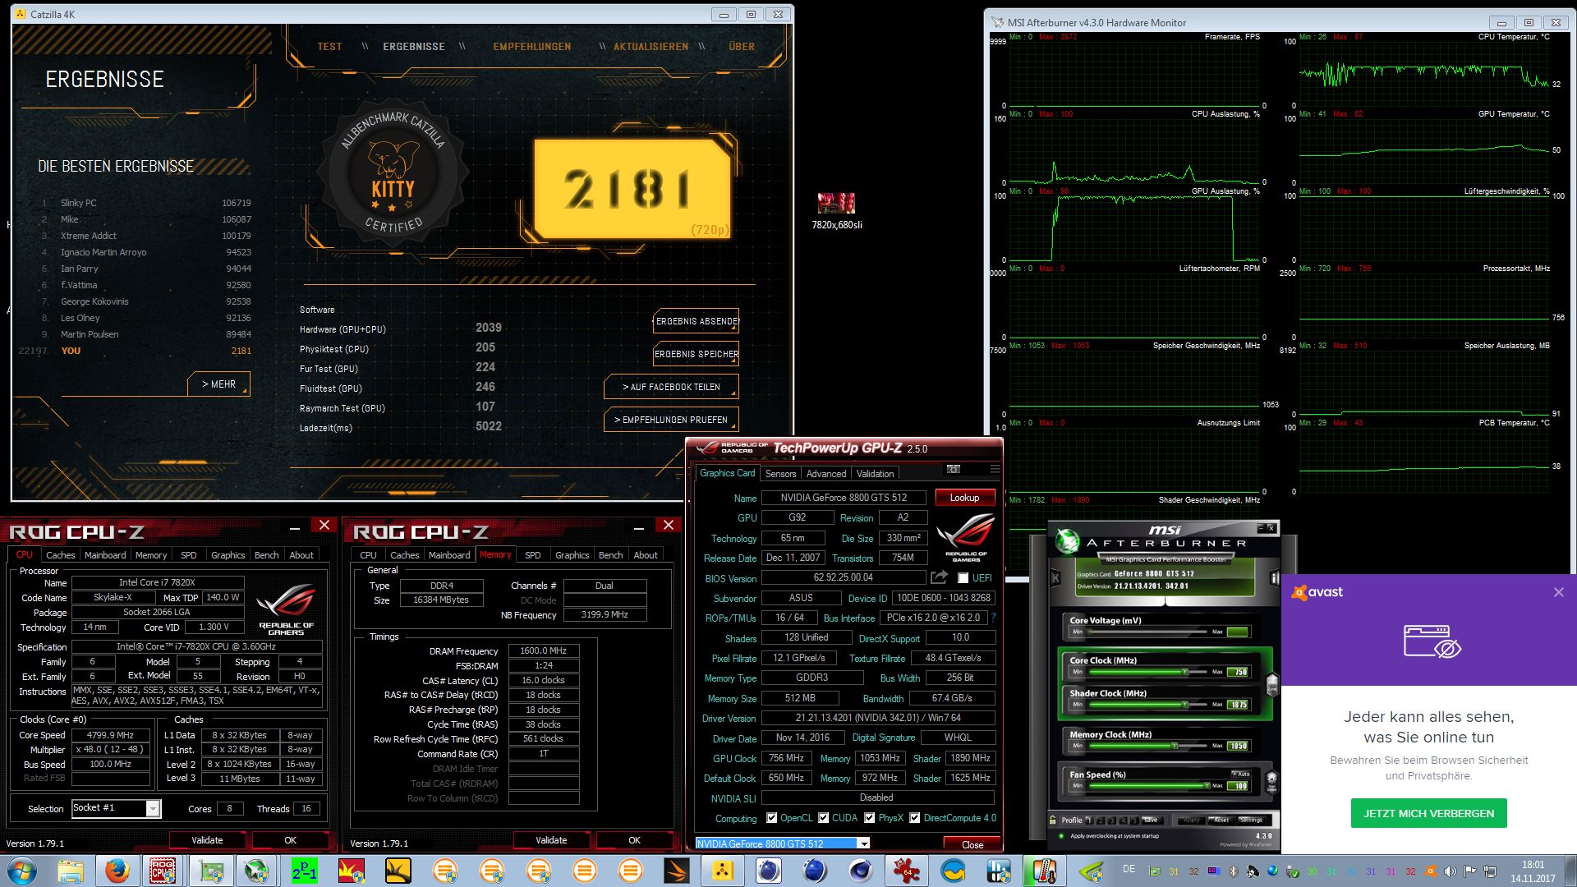The height and width of the screenshot is (887, 1577).
Task: Switch to the Advanced tab in GPU-Z
Action: pyautogui.click(x=825, y=473)
